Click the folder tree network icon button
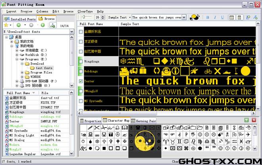Viewport: 262px width, 165px height. coord(52,25)
